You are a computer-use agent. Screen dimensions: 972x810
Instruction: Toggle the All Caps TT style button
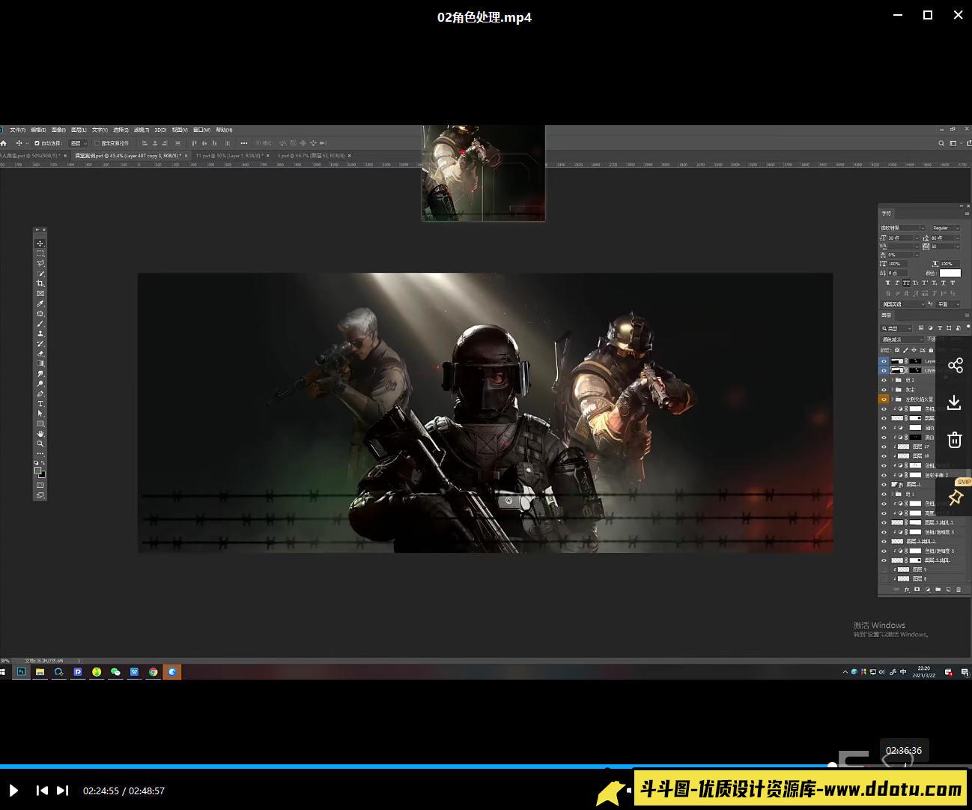(906, 283)
